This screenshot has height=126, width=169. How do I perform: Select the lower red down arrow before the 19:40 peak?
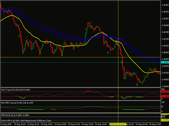pos(86,29)
